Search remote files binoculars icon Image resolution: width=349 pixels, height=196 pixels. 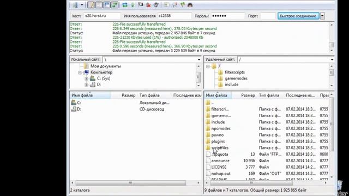pyautogui.click(x=190, y=5)
